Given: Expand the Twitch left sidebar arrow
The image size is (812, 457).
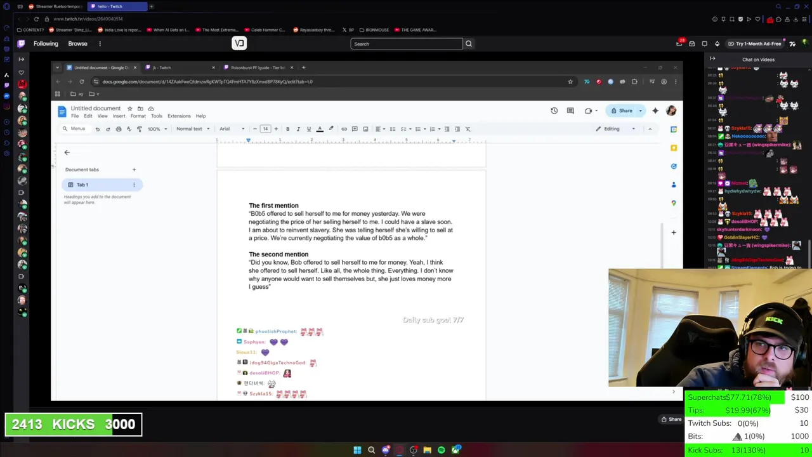Looking at the screenshot, I should [21, 59].
